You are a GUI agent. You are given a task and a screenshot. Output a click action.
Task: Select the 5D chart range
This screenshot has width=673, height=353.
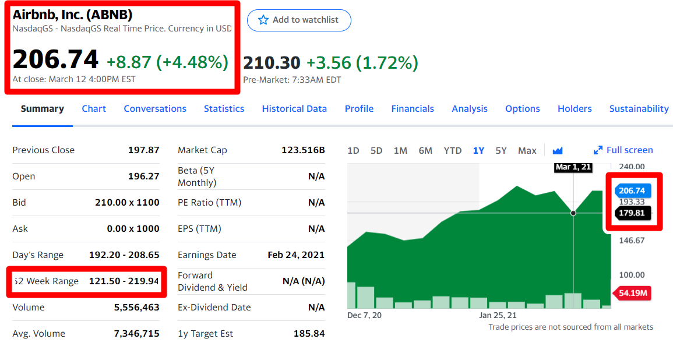[x=376, y=150]
